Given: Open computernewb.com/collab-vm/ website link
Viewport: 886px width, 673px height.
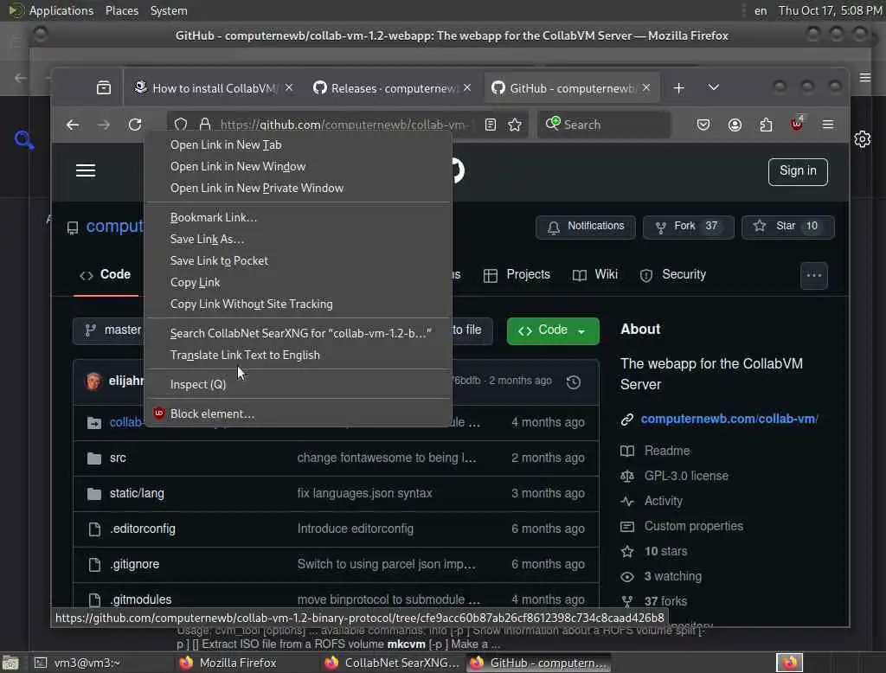Looking at the screenshot, I should pos(729,420).
